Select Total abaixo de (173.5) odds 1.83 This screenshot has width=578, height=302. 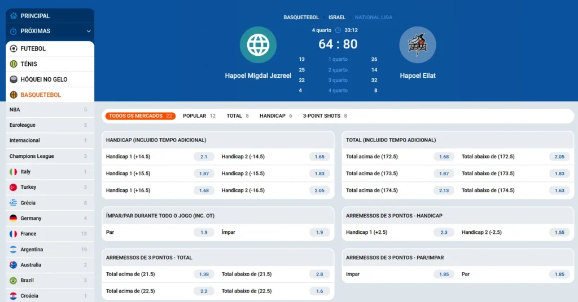click(x=559, y=174)
